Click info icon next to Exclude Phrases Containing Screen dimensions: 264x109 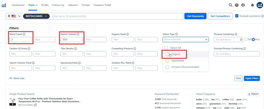(x=244, y=48)
